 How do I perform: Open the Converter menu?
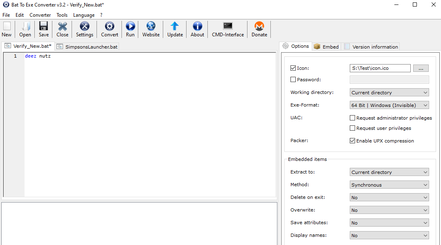click(40, 15)
